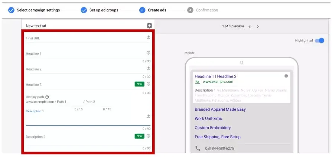
Task: Click the New text ad heading
Action: (x=36, y=26)
